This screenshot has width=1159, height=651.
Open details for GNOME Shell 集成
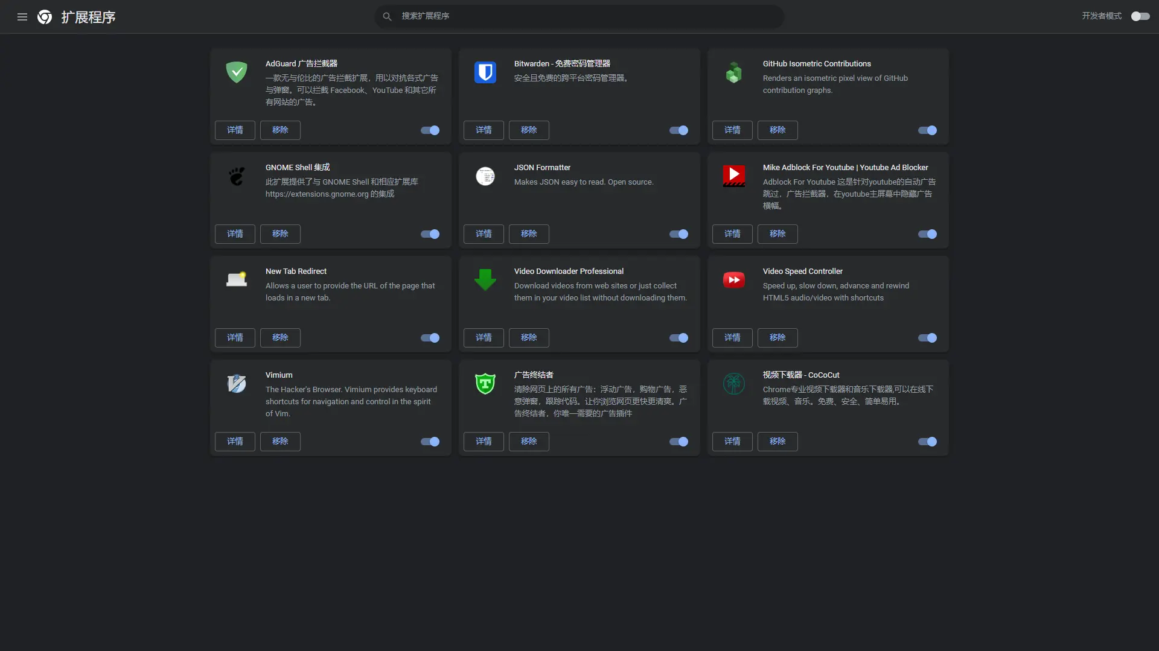point(235,234)
